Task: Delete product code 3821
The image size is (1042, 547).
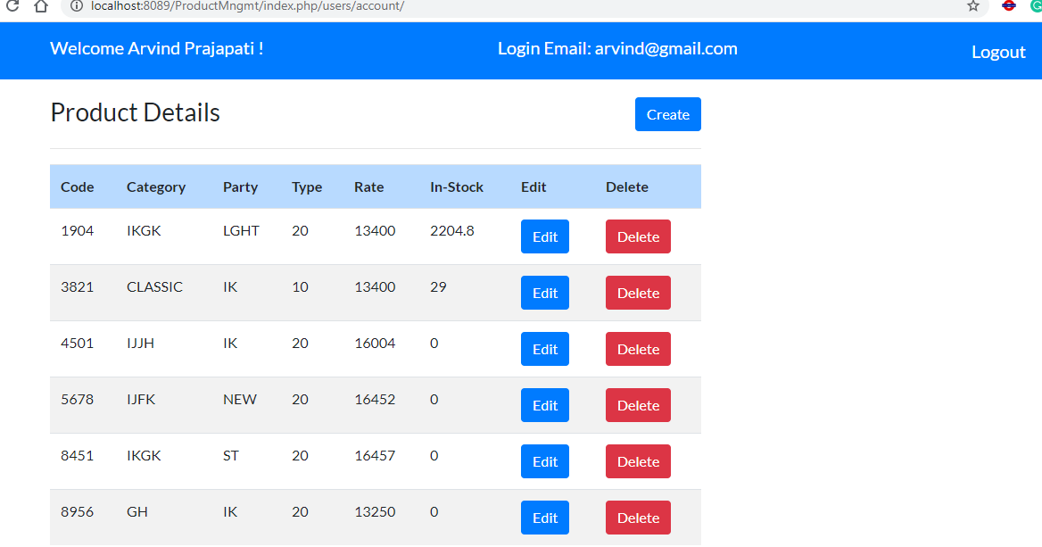Action: click(x=638, y=293)
